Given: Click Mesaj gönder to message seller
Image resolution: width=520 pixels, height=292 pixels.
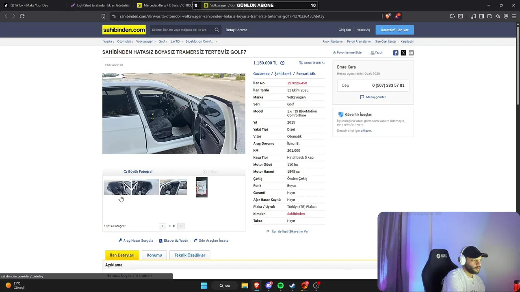Looking at the screenshot, I should click(373, 97).
